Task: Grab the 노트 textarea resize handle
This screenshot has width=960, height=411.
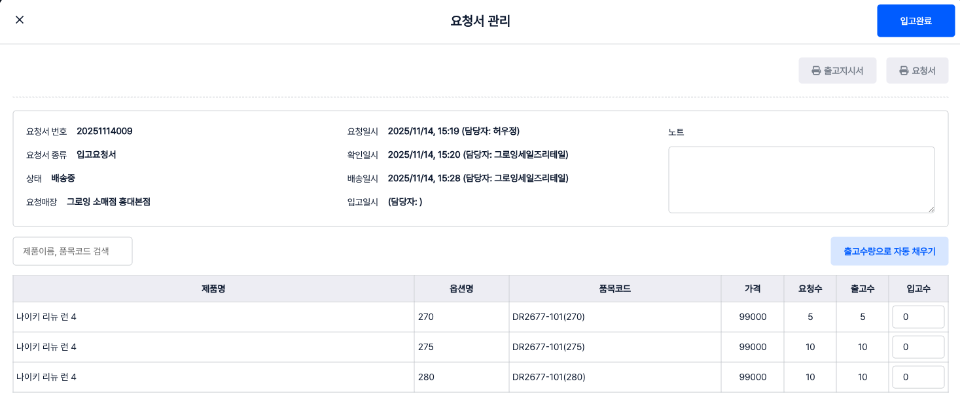Action: pyautogui.click(x=930, y=208)
